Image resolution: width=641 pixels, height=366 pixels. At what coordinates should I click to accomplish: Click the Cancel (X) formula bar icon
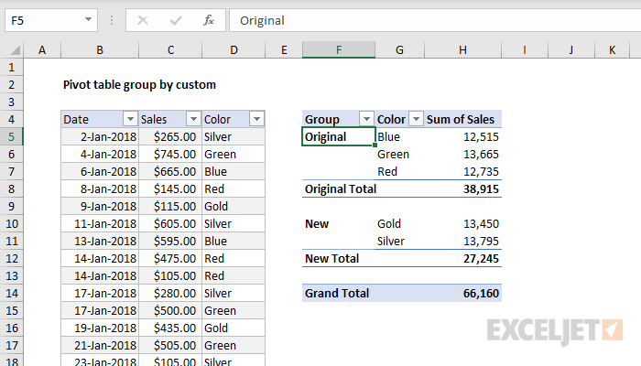(143, 20)
